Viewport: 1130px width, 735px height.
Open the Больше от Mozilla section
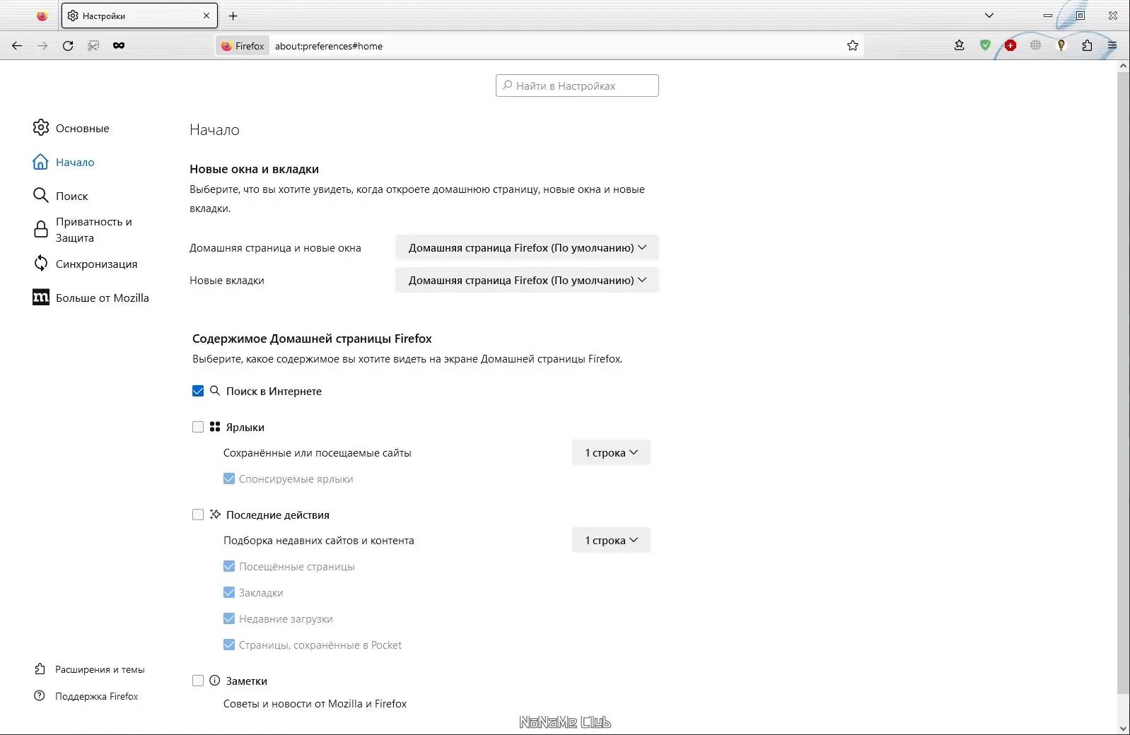tap(91, 298)
